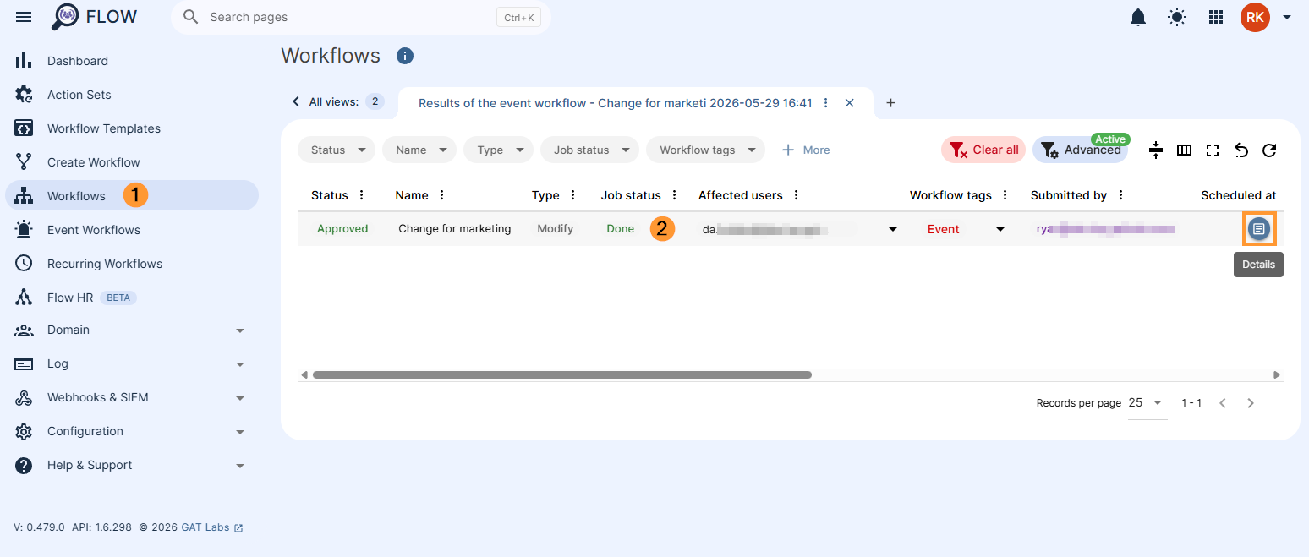Screen dimensions: 1309x557
Task: Click the Create Workflow branch icon
Action: click(24, 162)
